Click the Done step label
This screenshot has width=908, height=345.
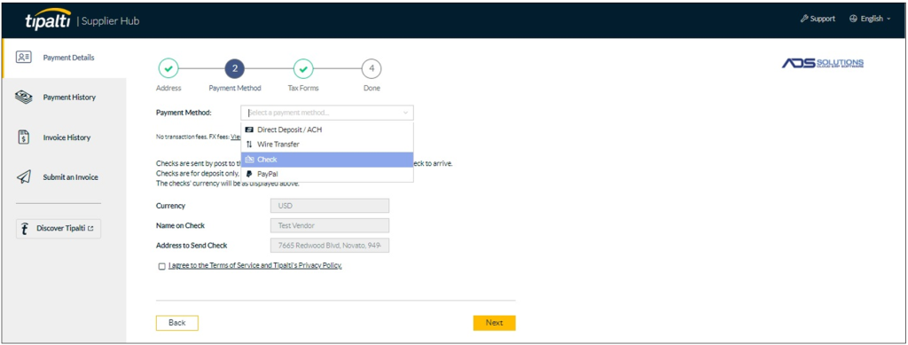pos(372,88)
